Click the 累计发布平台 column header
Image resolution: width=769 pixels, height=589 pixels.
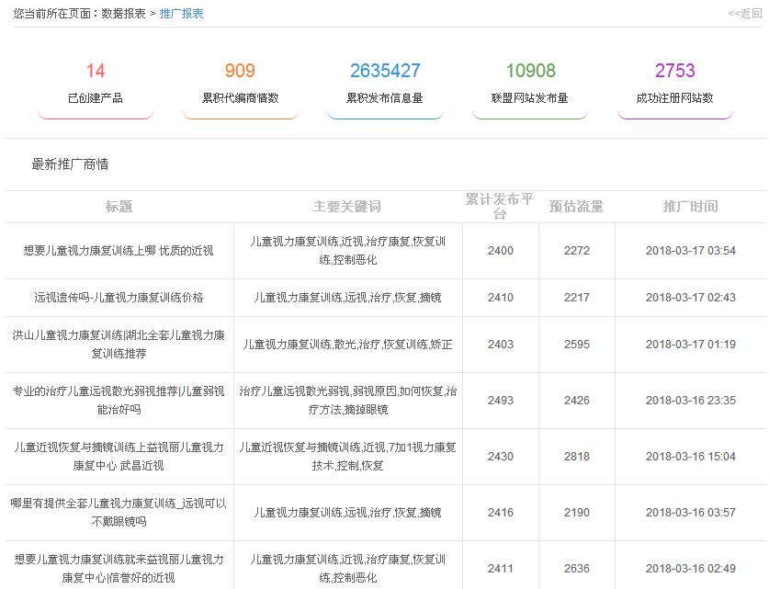point(500,207)
